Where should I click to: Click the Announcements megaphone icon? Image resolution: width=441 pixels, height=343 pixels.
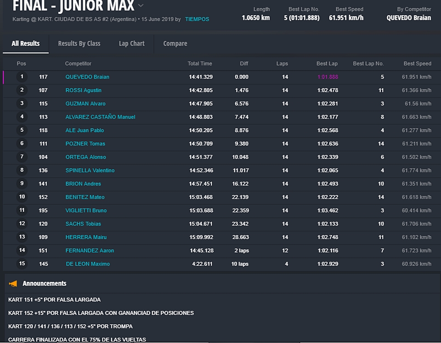(x=13, y=284)
